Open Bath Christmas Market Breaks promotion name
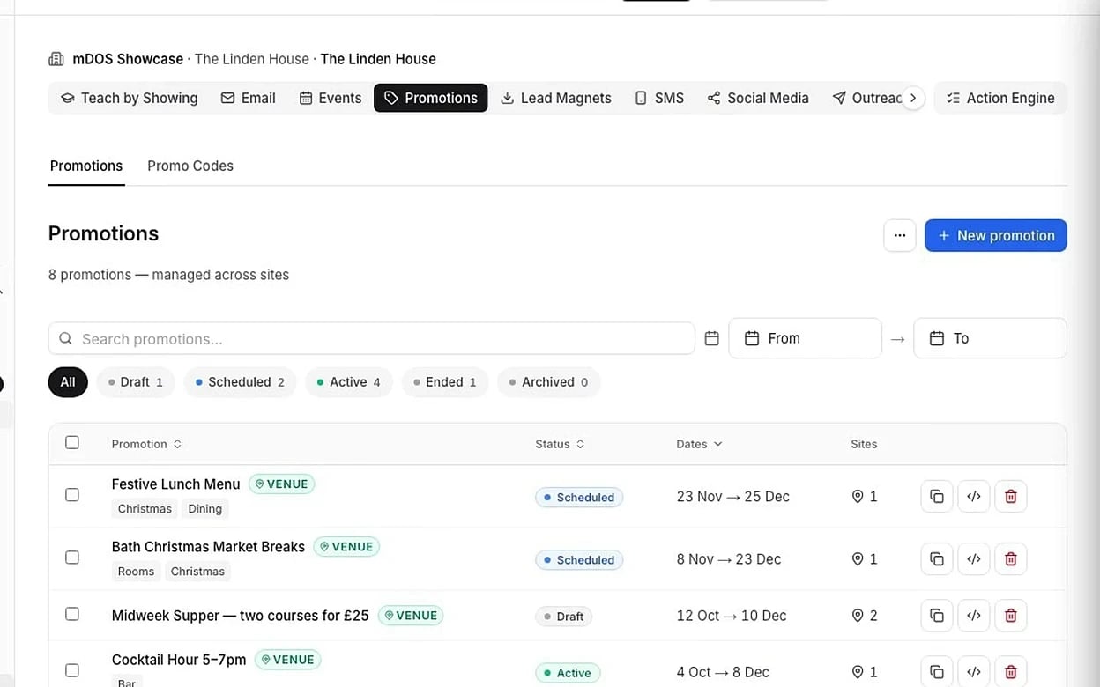The width and height of the screenshot is (1100, 687). tap(208, 546)
